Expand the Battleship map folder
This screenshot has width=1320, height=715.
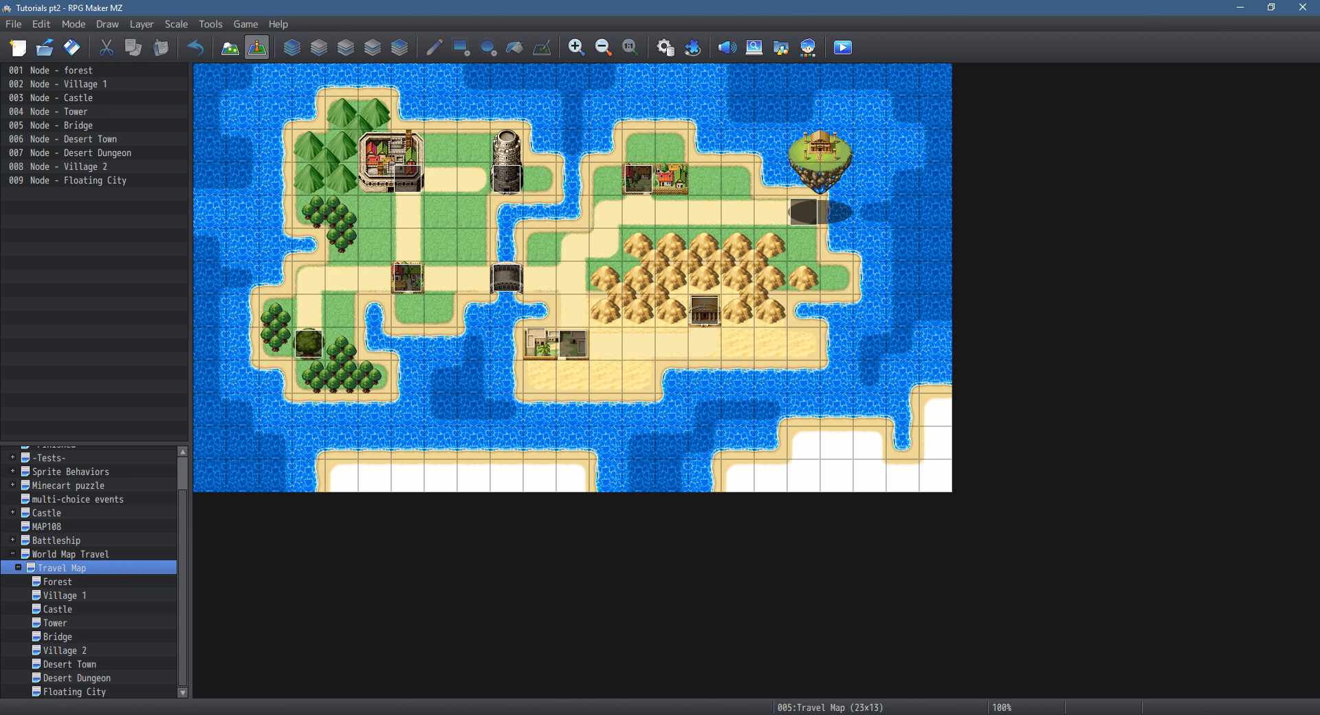pyautogui.click(x=12, y=540)
